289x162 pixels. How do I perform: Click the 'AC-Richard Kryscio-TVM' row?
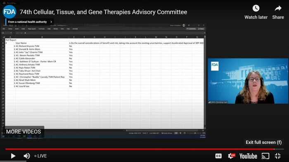tap(27, 46)
